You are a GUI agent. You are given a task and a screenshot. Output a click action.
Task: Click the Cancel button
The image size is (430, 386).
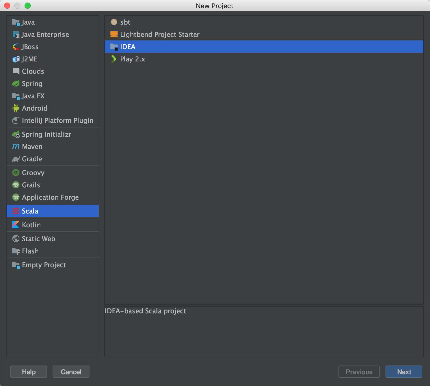pyautogui.click(x=71, y=372)
